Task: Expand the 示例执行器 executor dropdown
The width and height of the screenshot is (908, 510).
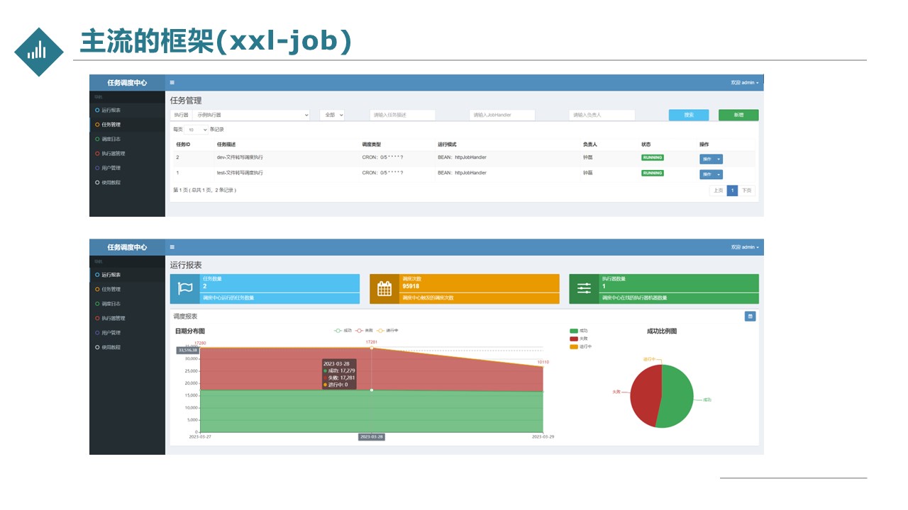Action: point(252,115)
